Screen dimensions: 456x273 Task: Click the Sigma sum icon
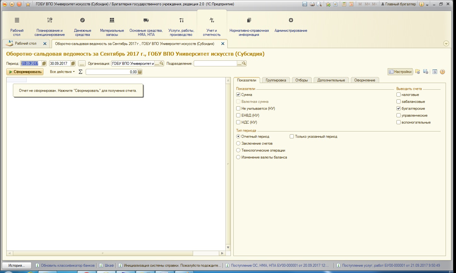point(80,72)
